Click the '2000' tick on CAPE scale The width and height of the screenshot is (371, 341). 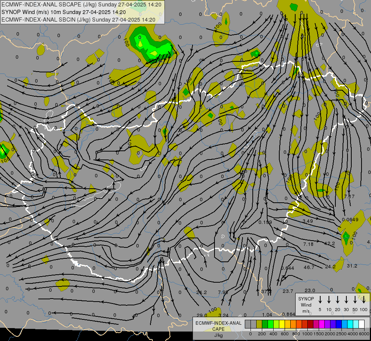(330, 334)
